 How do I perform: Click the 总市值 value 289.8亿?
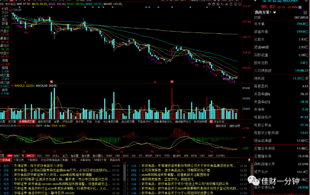tap(302, 24)
